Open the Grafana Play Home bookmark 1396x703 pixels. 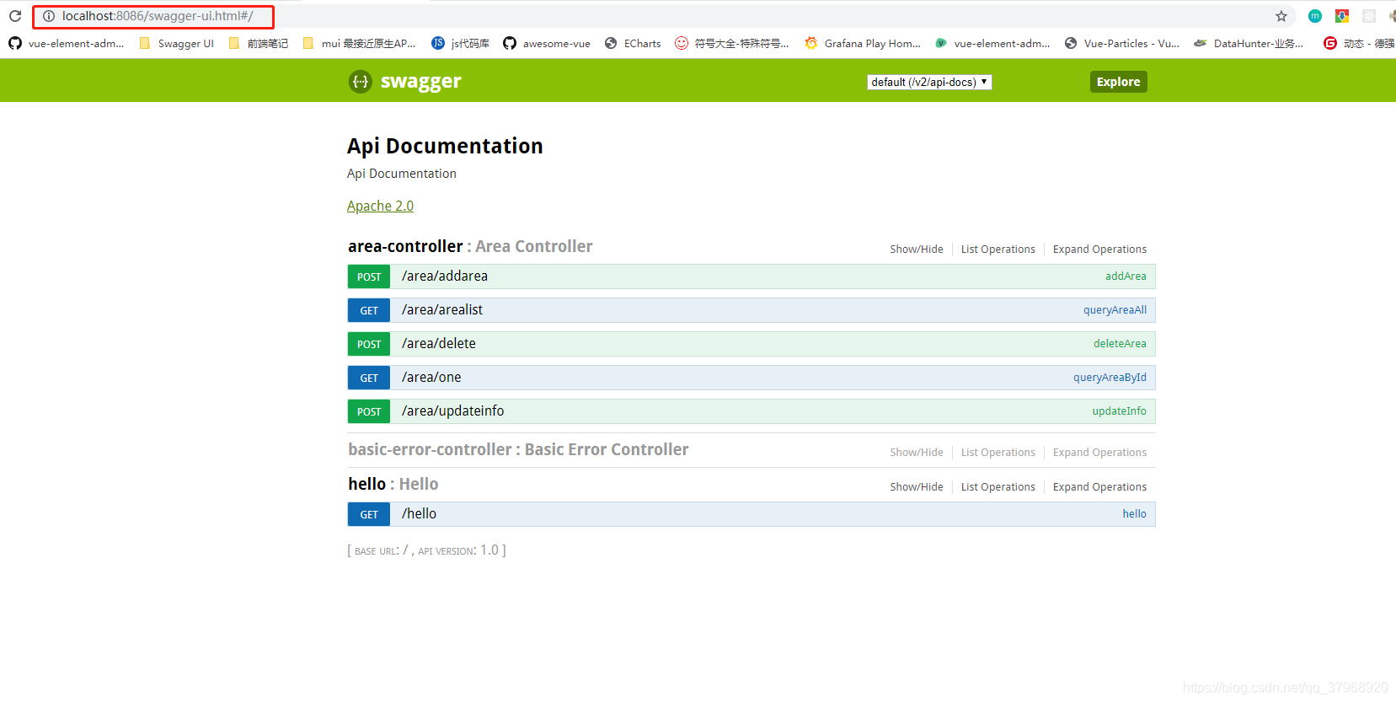863,43
